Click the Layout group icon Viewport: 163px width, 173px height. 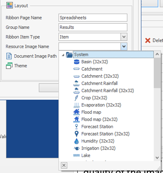(9, 5)
